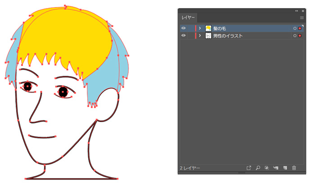
Task: Click the Create New Sublayer icon
Action: click(x=275, y=168)
